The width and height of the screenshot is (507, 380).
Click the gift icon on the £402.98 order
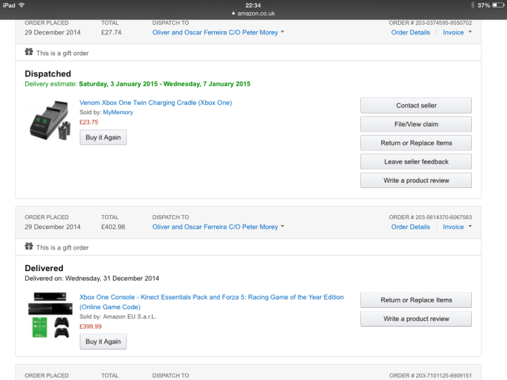click(x=28, y=247)
